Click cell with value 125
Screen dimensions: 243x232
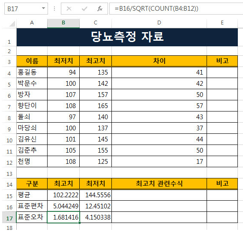click(x=96, y=161)
